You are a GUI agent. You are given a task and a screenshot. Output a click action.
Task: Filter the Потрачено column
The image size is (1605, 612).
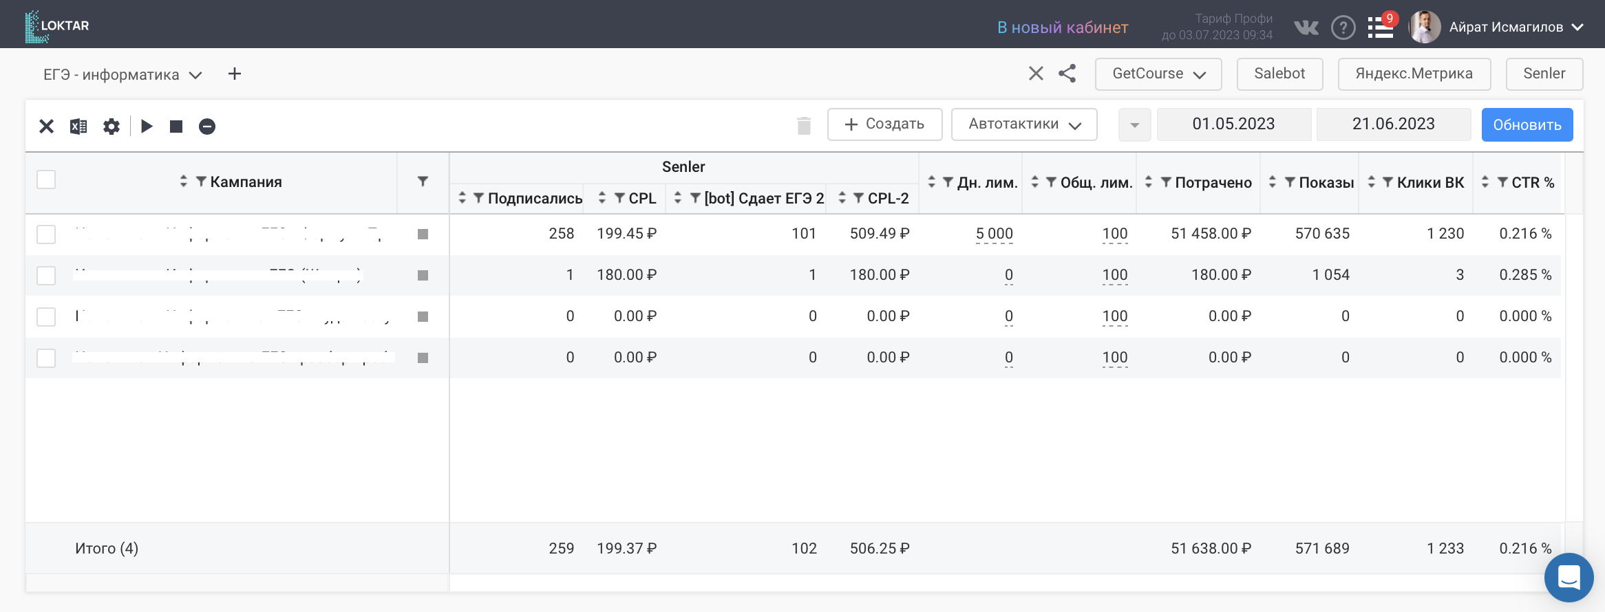click(x=1166, y=182)
